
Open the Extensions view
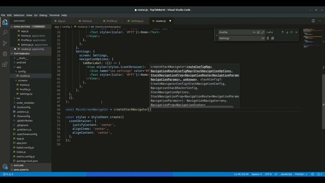[x=5, y=65]
